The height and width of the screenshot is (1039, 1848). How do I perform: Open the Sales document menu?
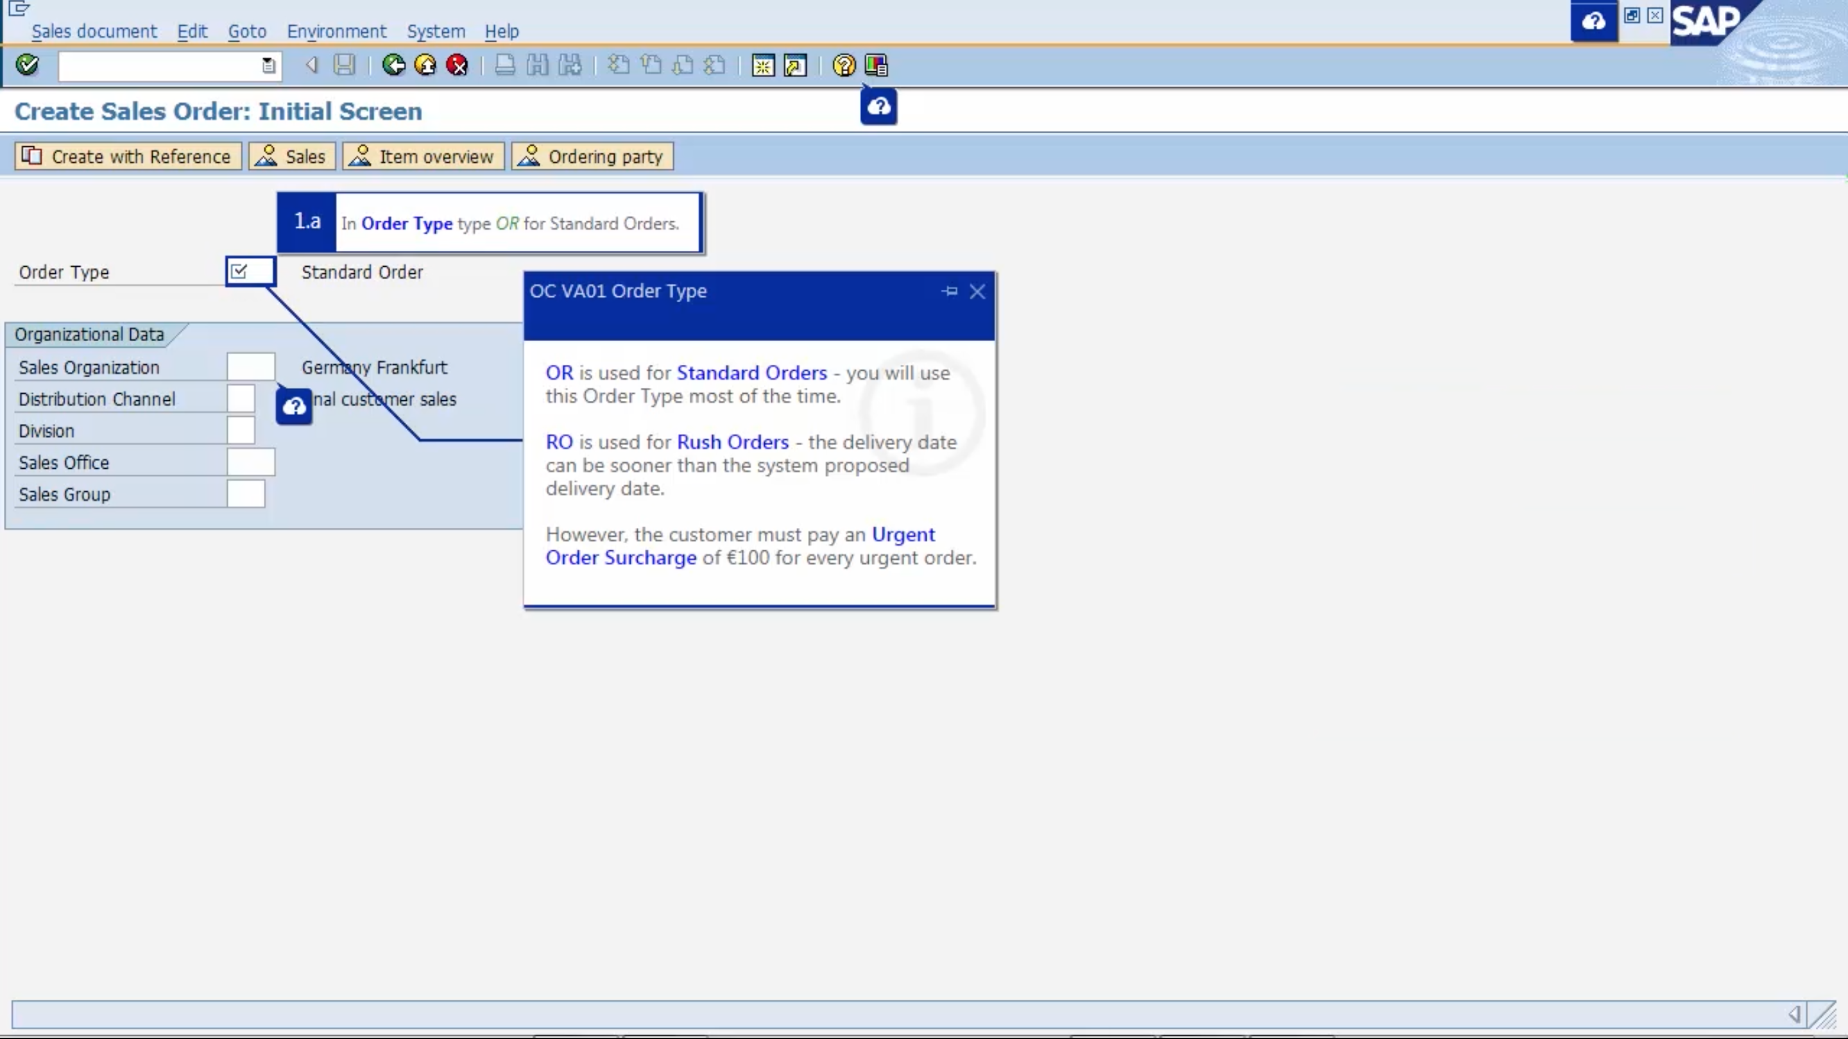[x=94, y=31]
